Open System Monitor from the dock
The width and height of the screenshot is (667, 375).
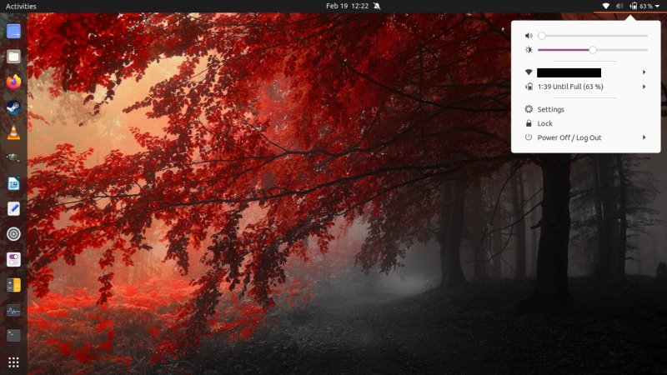point(13,310)
